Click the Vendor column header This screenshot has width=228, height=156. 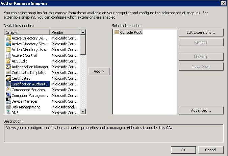(65, 32)
